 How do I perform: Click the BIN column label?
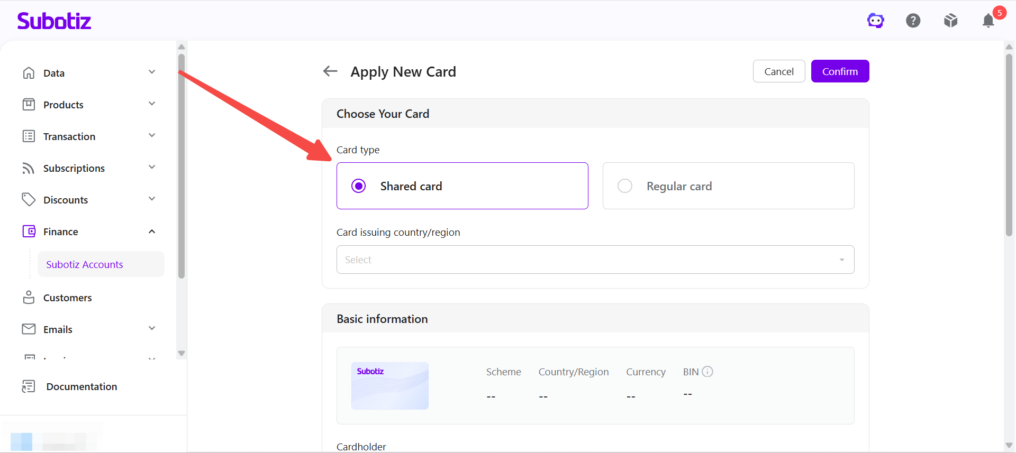691,372
